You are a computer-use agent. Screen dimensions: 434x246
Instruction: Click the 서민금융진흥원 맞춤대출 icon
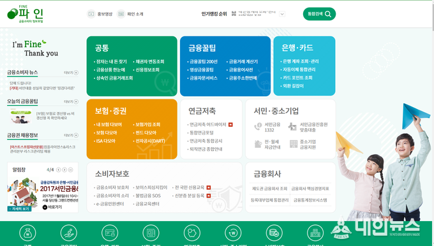click(292, 127)
